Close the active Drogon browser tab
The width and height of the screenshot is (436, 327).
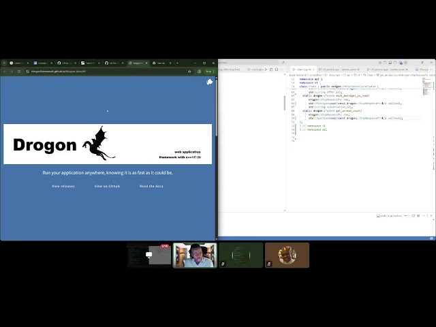146,63
